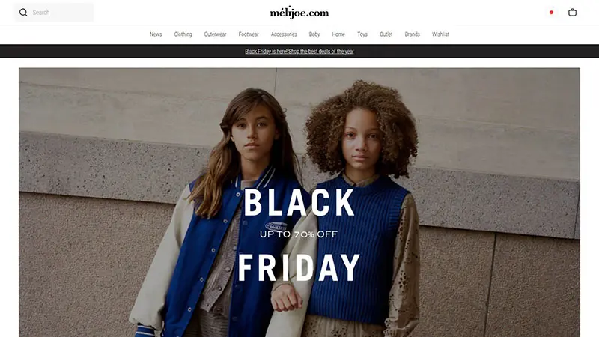
Task: Click the search magnifier icon
Action: [23, 13]
